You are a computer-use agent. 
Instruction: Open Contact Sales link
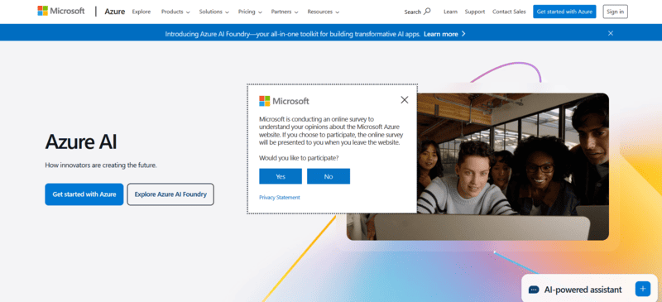pos(509,12)
